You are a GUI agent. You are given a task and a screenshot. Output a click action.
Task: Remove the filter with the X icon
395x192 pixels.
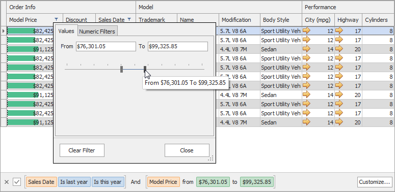(x=7, y=182)
